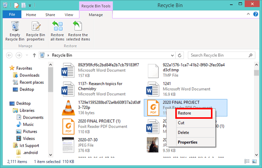
Task: Select Word icon for 892f5f8fcf6c2bd84fe2b7cb79183ff7
Action: 68,70
